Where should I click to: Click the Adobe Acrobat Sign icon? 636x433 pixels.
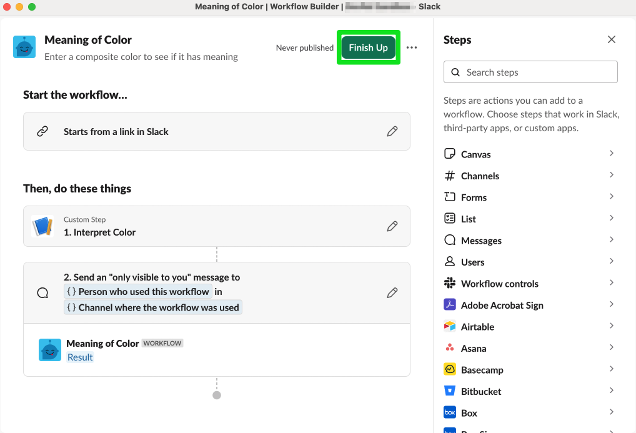[x=450, y=305]
